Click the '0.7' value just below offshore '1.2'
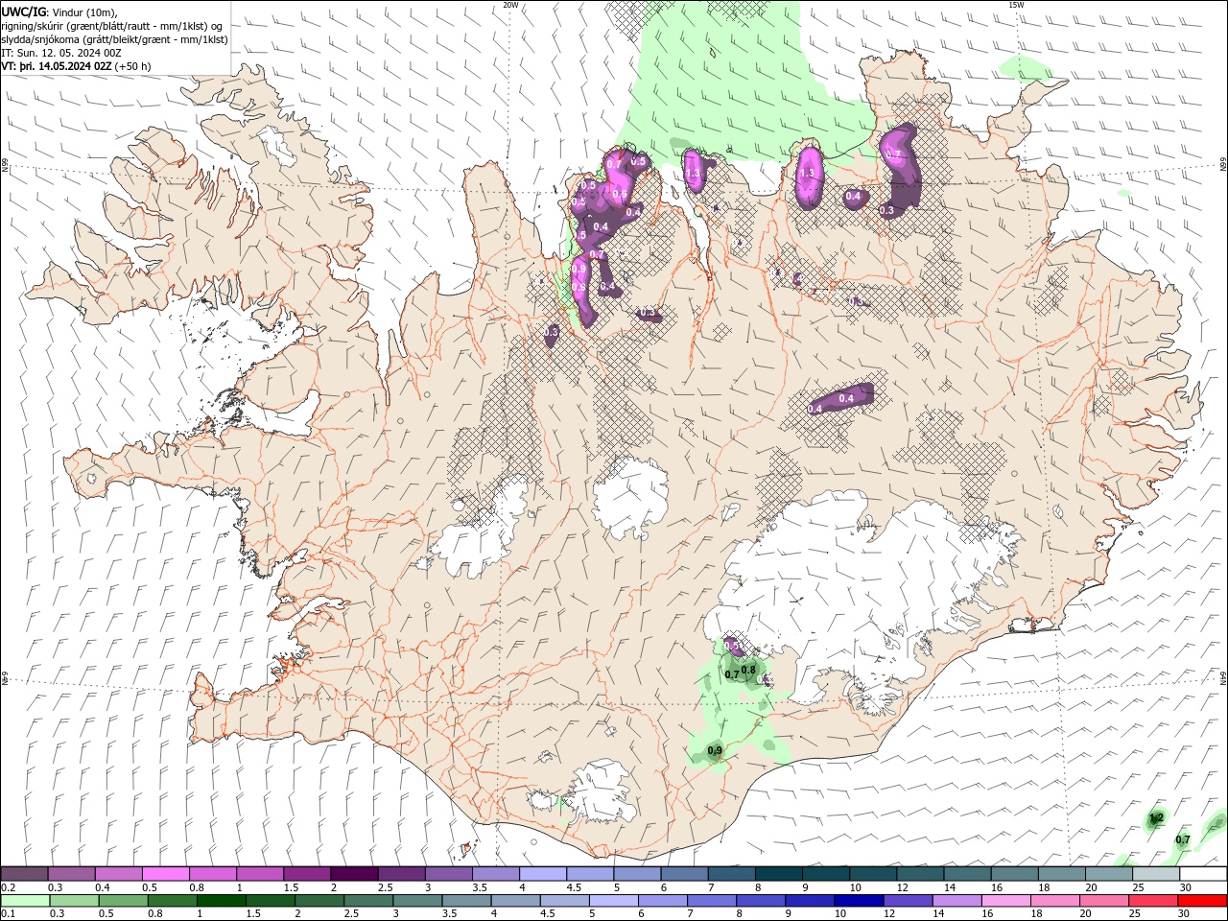The image size is (1228, 921). click(x=1183, y=839)
